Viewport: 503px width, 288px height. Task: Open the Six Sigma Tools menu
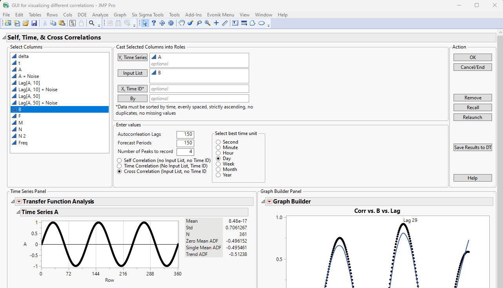tap(148, 14)
